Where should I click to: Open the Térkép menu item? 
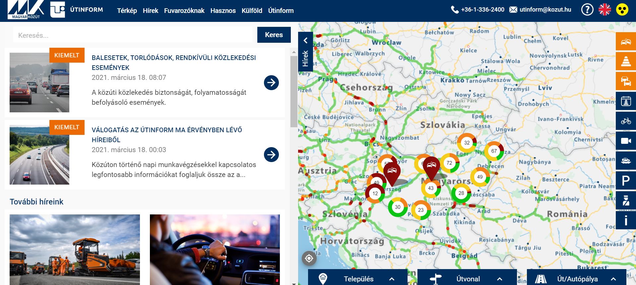coord(127,11)
